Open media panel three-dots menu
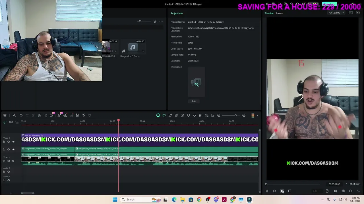Screen dimensions: 364x204 pos(161,21)
